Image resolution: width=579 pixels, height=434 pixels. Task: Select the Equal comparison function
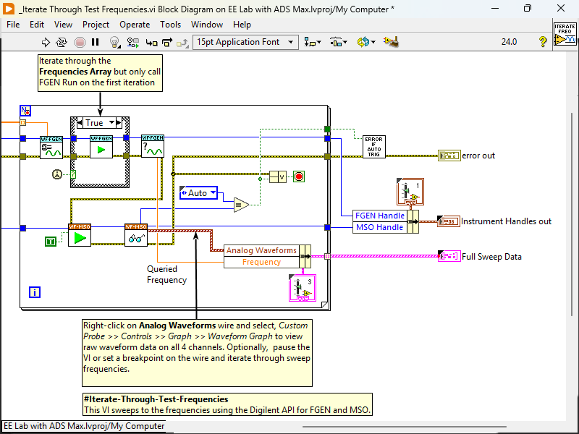tap(242, 205)
